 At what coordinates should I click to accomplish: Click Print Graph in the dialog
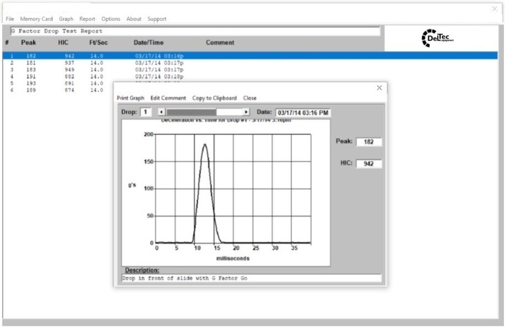[130, 98]
